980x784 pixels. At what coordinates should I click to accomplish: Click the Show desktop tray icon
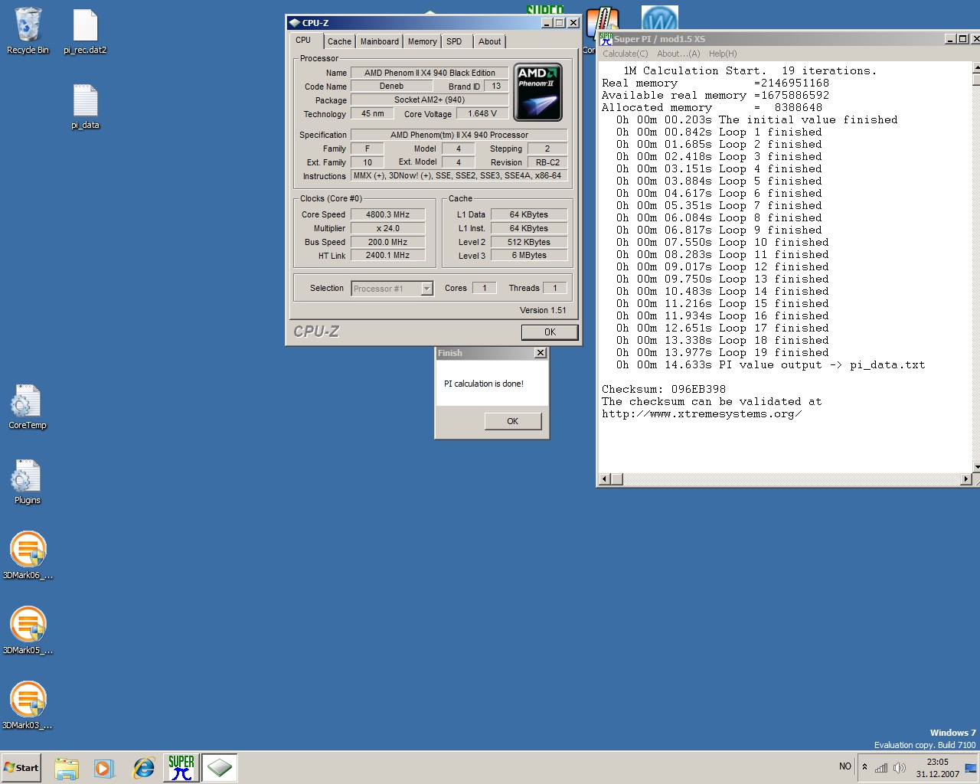point(970,768)
